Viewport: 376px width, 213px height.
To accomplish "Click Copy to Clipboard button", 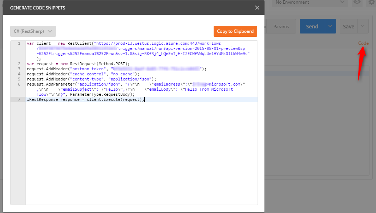I will 235,31.
